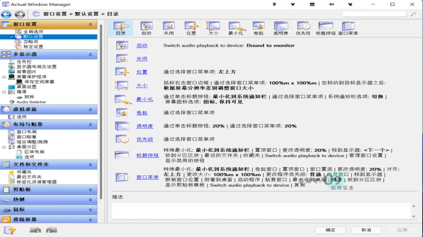
Task: Select 显示器布局及设置 in the tree
Action: 36,66
